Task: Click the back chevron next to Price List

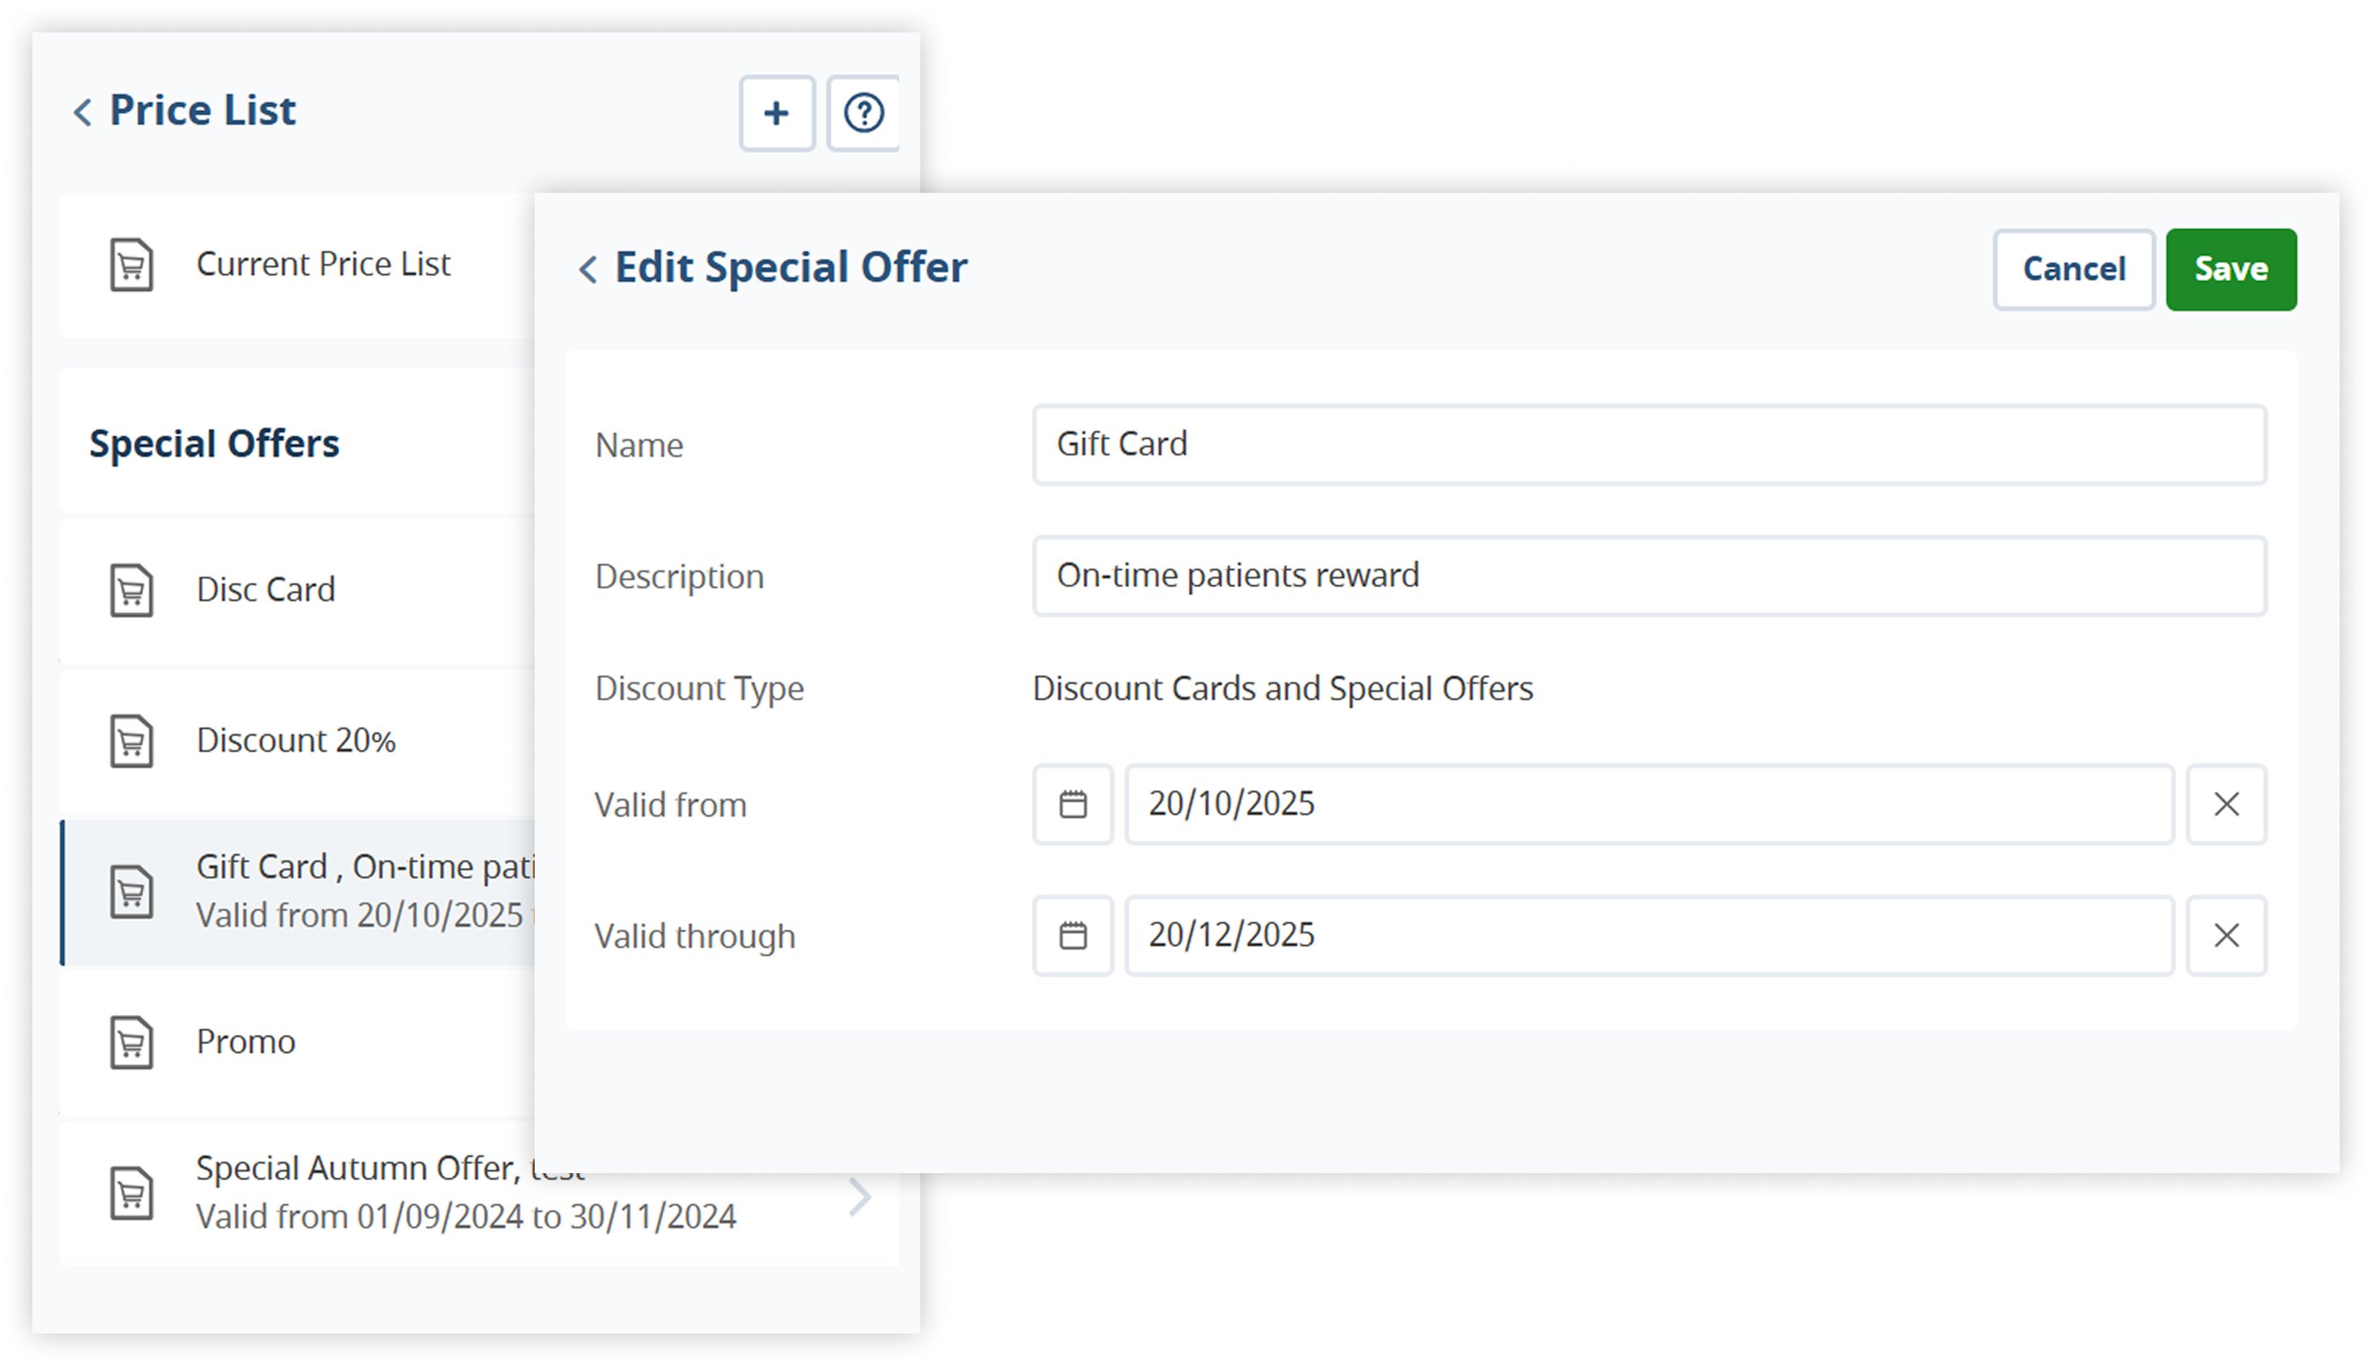Action: pyautogui.click(x=83, y=112)
